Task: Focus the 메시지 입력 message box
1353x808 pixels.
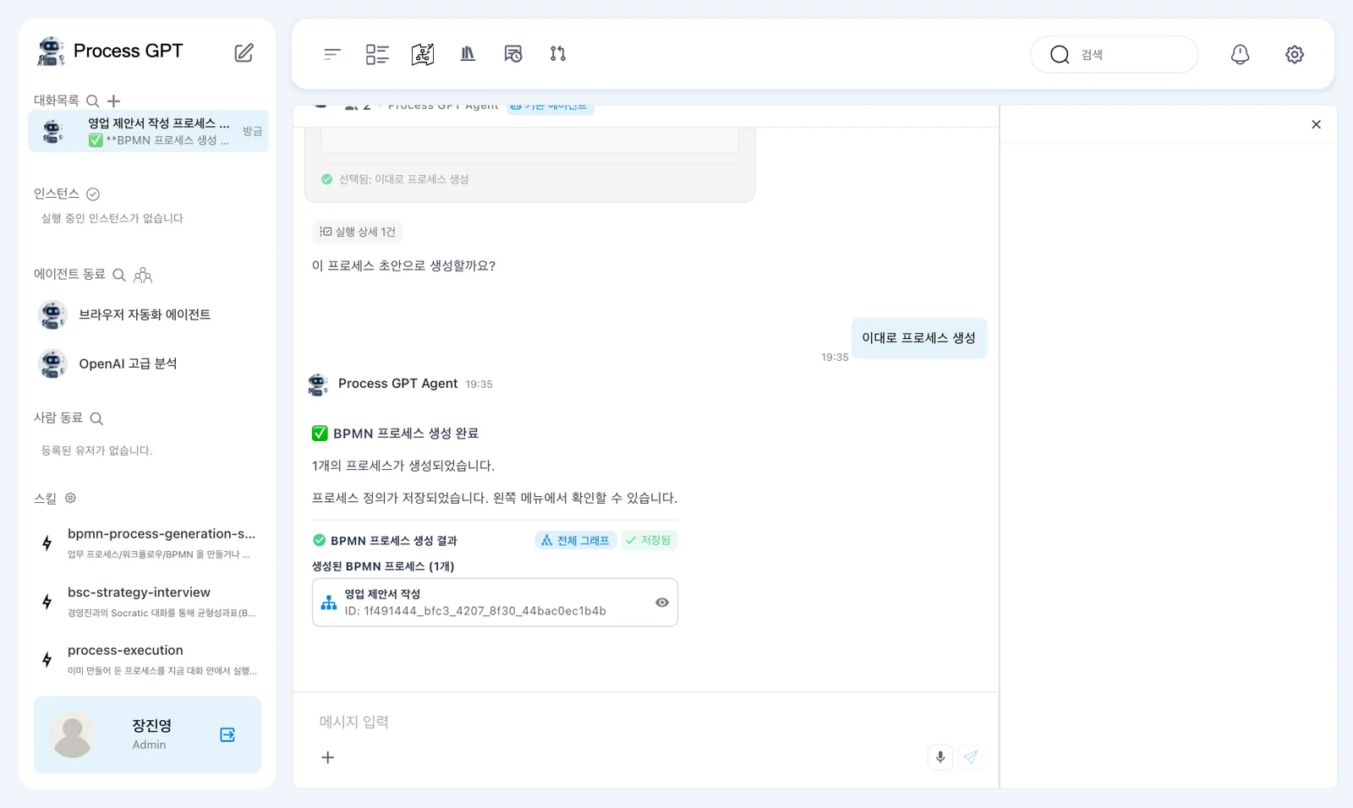Action: tap(646, 722)
